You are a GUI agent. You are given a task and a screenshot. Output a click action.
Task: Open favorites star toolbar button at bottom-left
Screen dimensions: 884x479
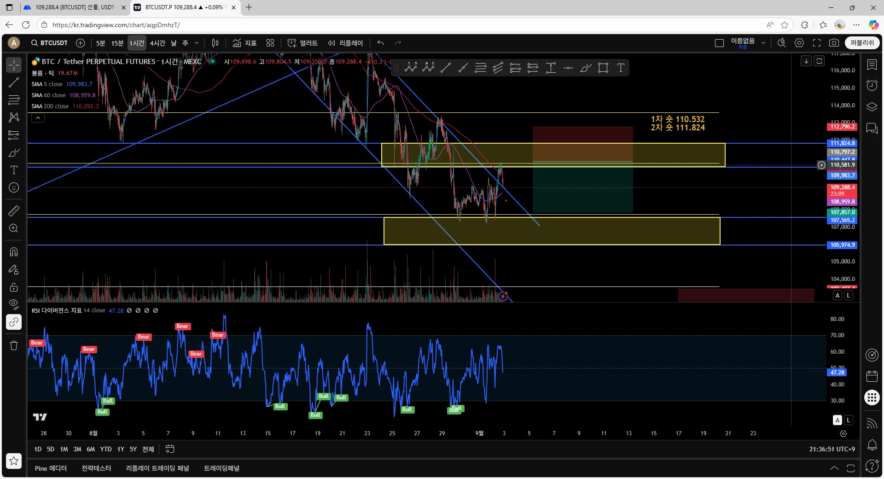point(14,461)
